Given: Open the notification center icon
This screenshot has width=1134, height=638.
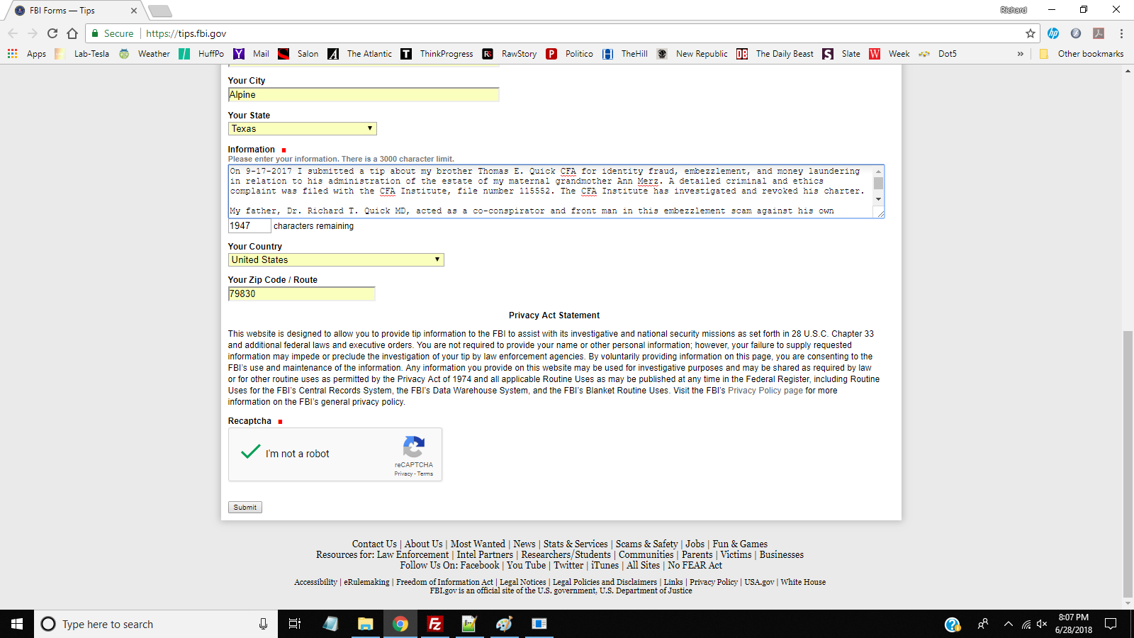Looking at the screenshot, I should point(1111,624).
